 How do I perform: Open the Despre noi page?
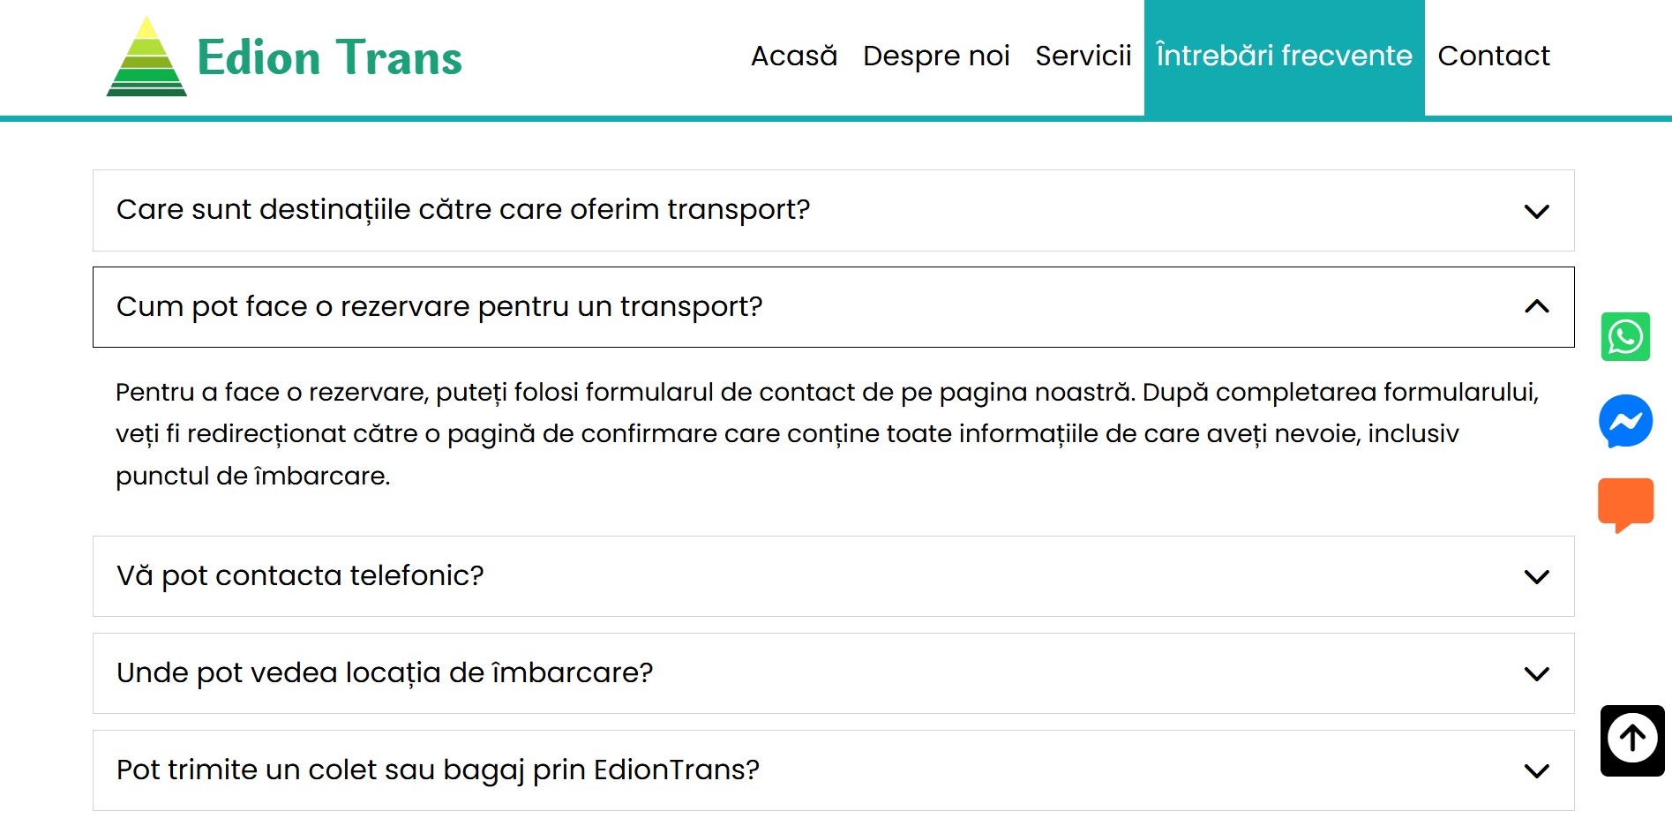(x=936, y=56)
